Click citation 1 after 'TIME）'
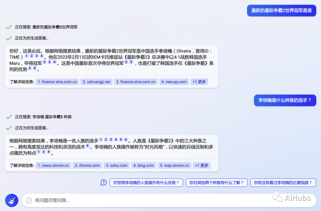 coord(26,56)
